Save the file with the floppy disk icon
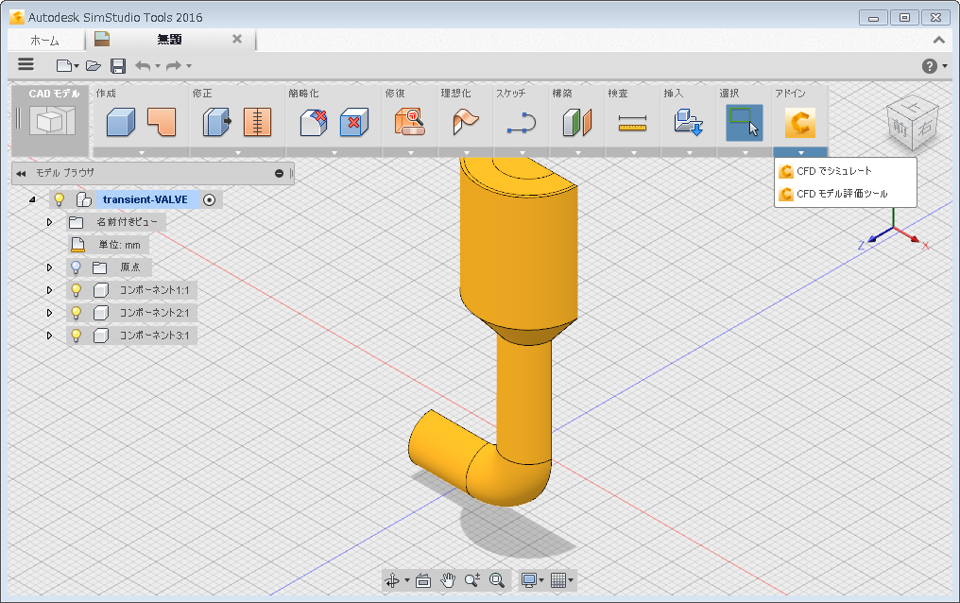 118,65
